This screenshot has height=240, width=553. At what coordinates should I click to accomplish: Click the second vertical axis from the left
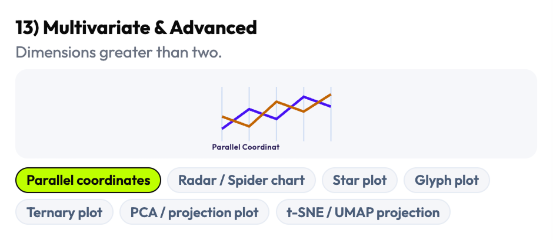coord(249,134)
